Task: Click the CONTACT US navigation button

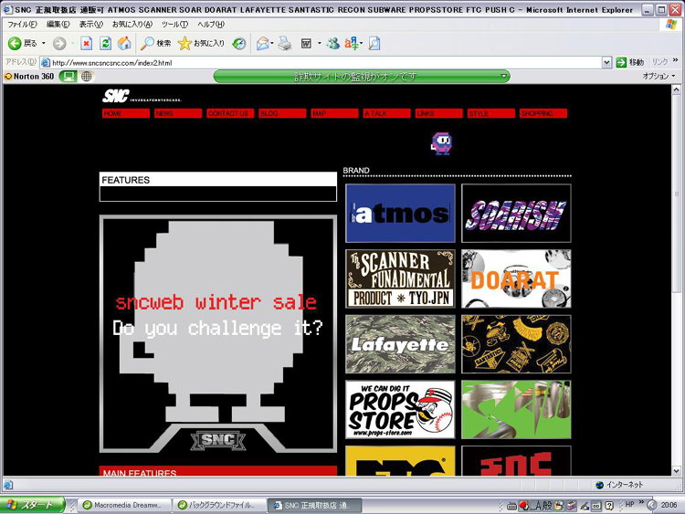Action: [230, 113]
